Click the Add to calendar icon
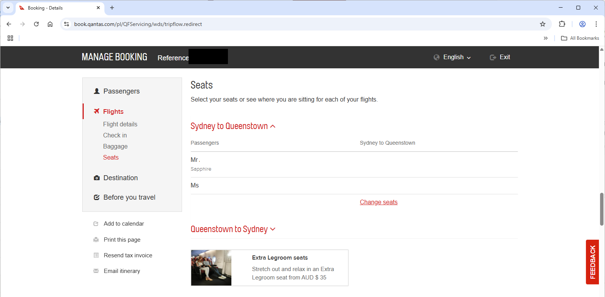Viewport: 605px width, 297px height. coord(96,224)
